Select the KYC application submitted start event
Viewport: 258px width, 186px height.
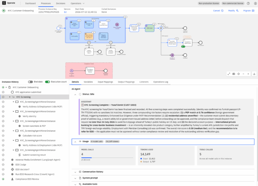58,28
